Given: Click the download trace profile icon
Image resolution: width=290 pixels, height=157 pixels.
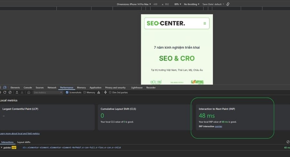Looking at the screenshot, I should pyautogui.click(x=22, y=93).
